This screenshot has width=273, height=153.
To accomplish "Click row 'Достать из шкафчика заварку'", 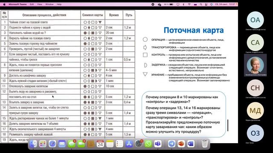I will coord(68,76).
